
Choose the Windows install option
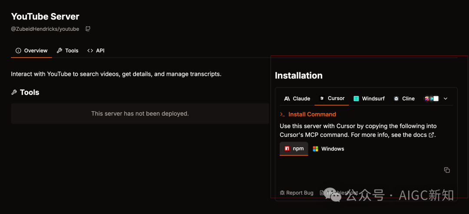tap(328, 149)
